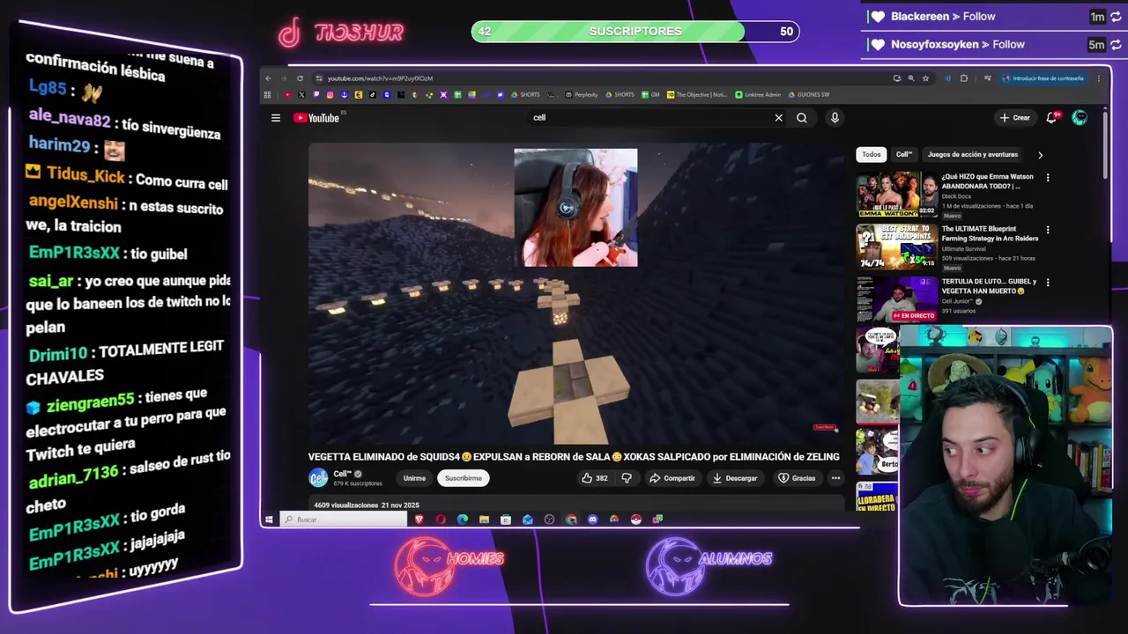Open Microsoft Store from the taskbar
Screen dimensions: 1128x634
(506, 520)
